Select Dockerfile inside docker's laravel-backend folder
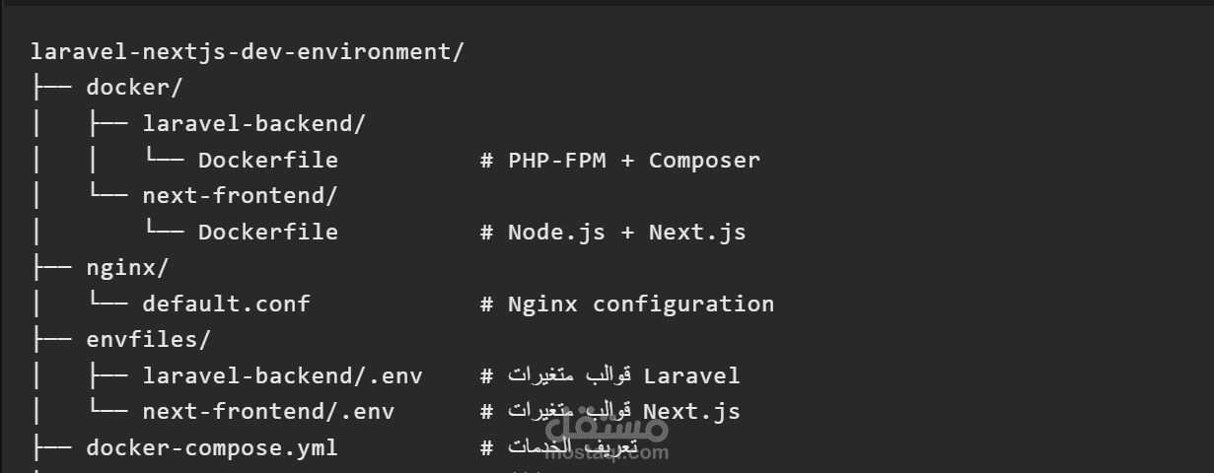Image resolution: width=1214 pixels, height=473 pixels. pos(267,160)
